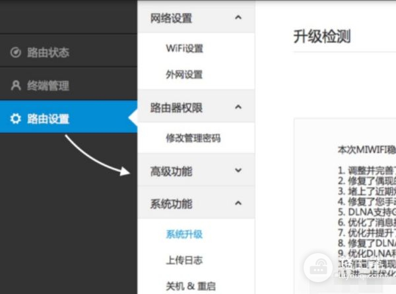The width and height of the screenshot is (396, 294).
Task: Click the 路由器权限 header label
Action: [176, 108]
